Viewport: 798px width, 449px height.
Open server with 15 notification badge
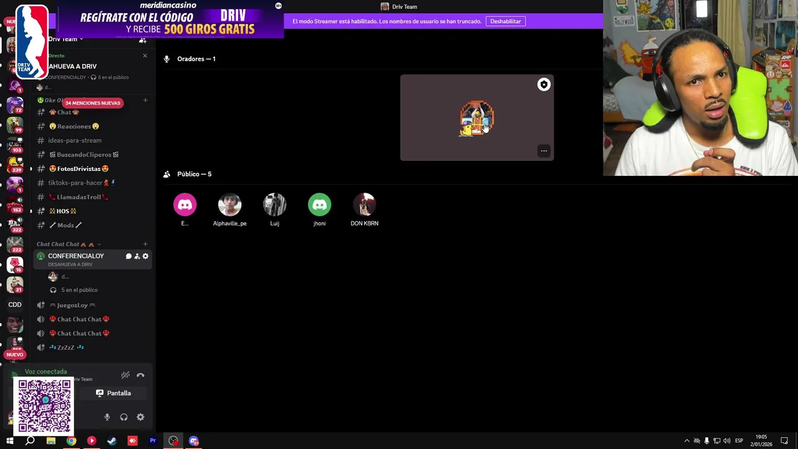(15, 264)
